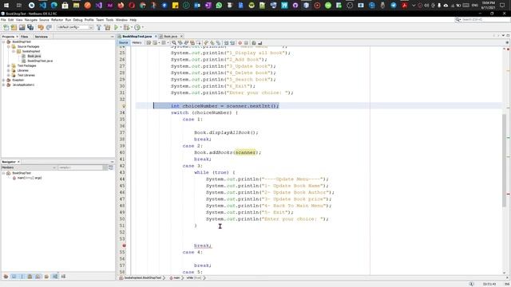Click the Debug Project toolbar icon
The image size is (511, 287).
(x=126, y=28)
